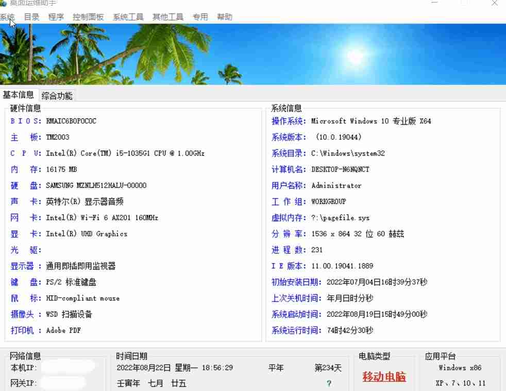The height and width of the screenshot is (391, 506).
Task: Open the 其他工具 menu
Action: pos(167,16)
